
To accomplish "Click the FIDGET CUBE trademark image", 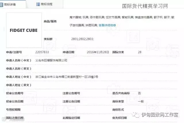I will [x=24, y=30].
